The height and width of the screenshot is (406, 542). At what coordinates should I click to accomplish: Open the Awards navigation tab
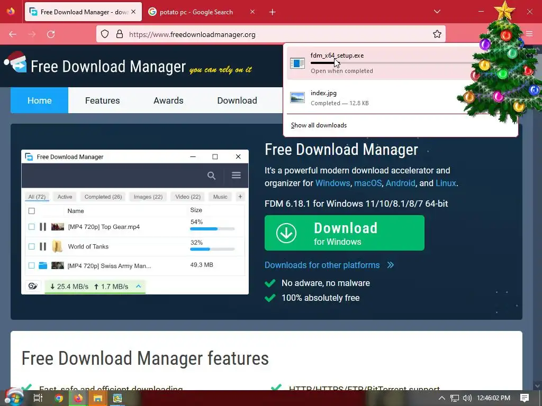tap(168, 100)
